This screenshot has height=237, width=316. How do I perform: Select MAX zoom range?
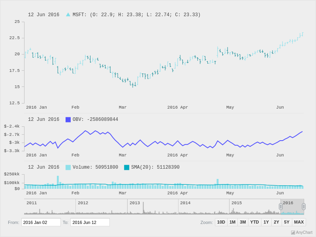pos(299,222)
